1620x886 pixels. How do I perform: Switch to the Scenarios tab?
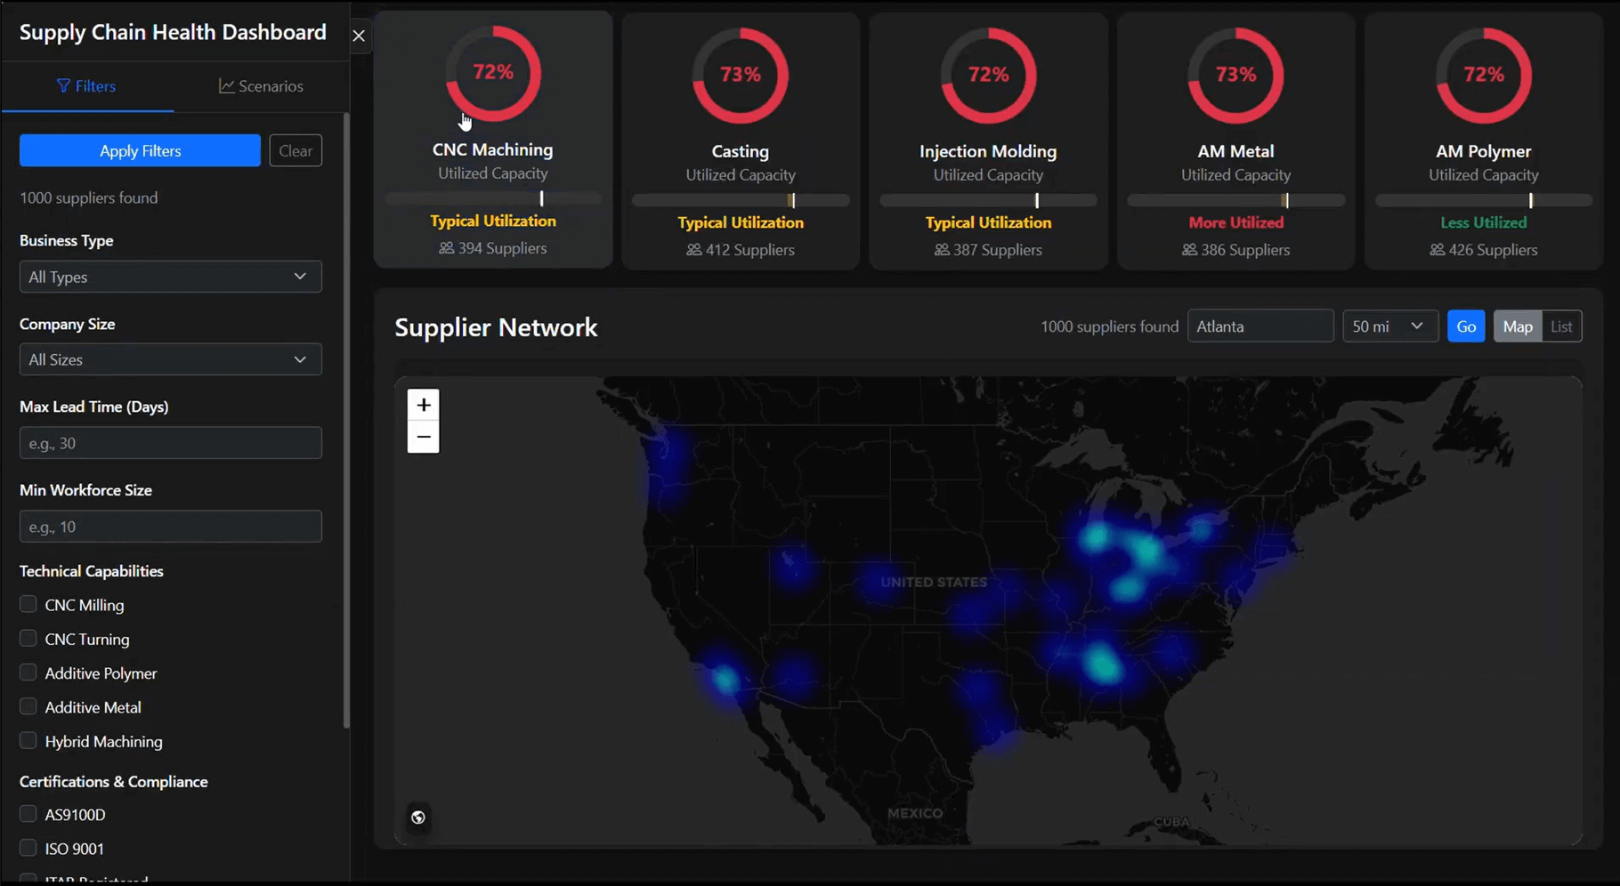pos(261,86)
